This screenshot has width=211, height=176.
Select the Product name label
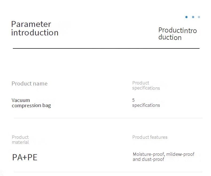[29, 84]
